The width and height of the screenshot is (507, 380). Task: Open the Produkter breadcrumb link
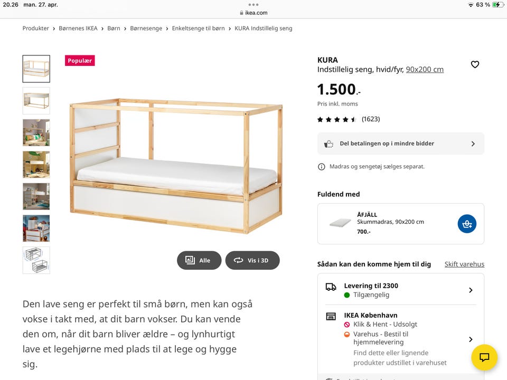click(x=35, y=28)
